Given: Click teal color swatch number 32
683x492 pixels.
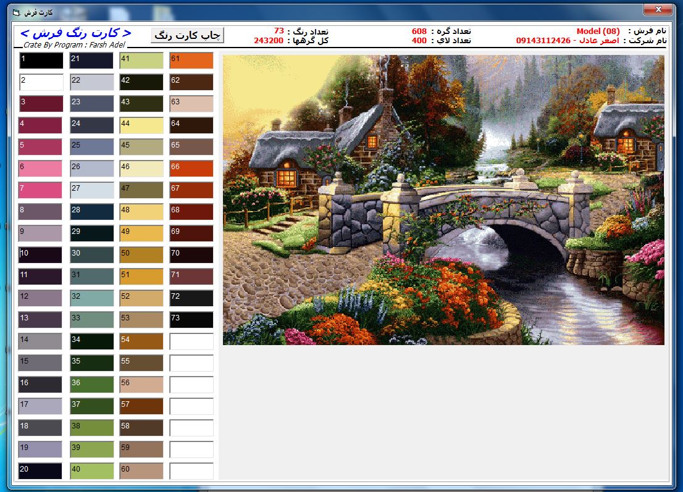Looking at the screenshot, I should (x=92, y=298).
